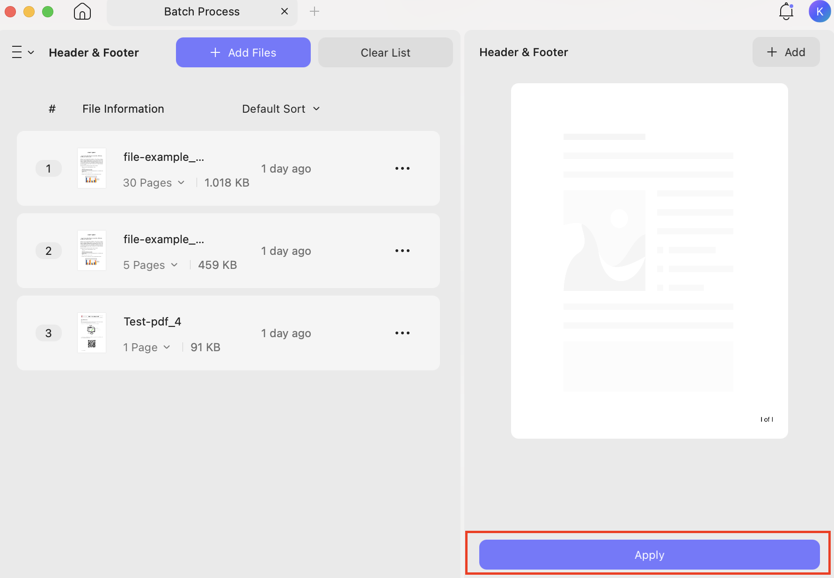Click the home icon
Screen dimensions: 834x578
[82, 11]
